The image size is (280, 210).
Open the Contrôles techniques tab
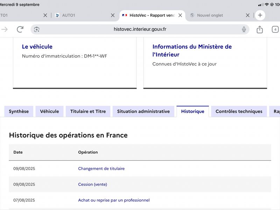coord(239,111)
